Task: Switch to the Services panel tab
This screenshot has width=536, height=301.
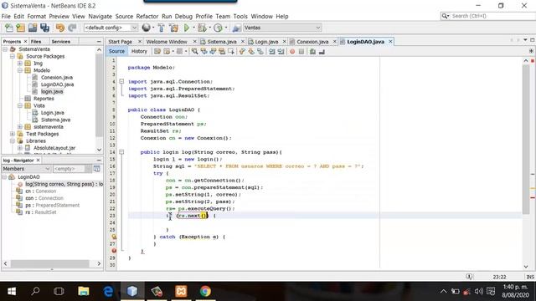Action: point(60,41)
